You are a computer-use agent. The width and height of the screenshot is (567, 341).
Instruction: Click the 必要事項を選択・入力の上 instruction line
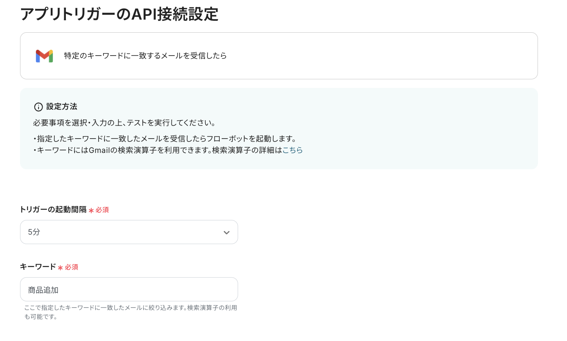pyautogui.click(x=124, y=123)
